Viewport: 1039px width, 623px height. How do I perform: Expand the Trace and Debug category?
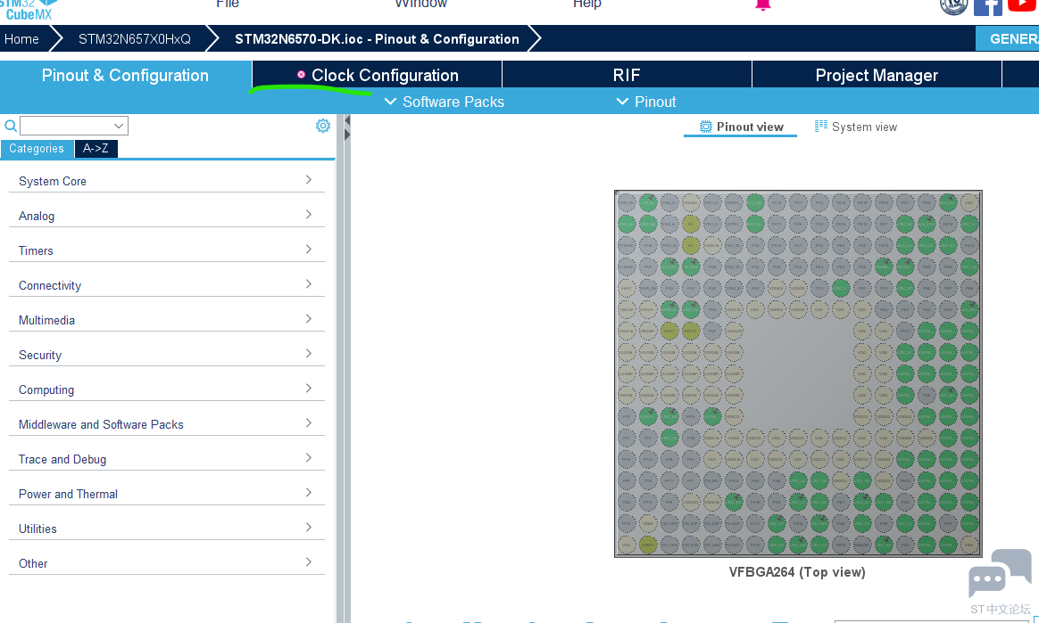(166, 459)
